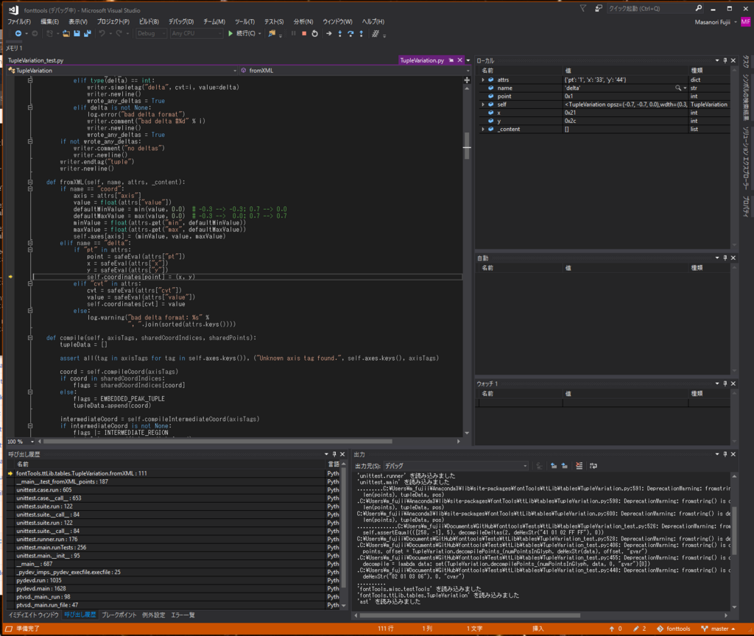
Task: Toggle pin on TupleVariation.py tab
Action: click(451, 60)
